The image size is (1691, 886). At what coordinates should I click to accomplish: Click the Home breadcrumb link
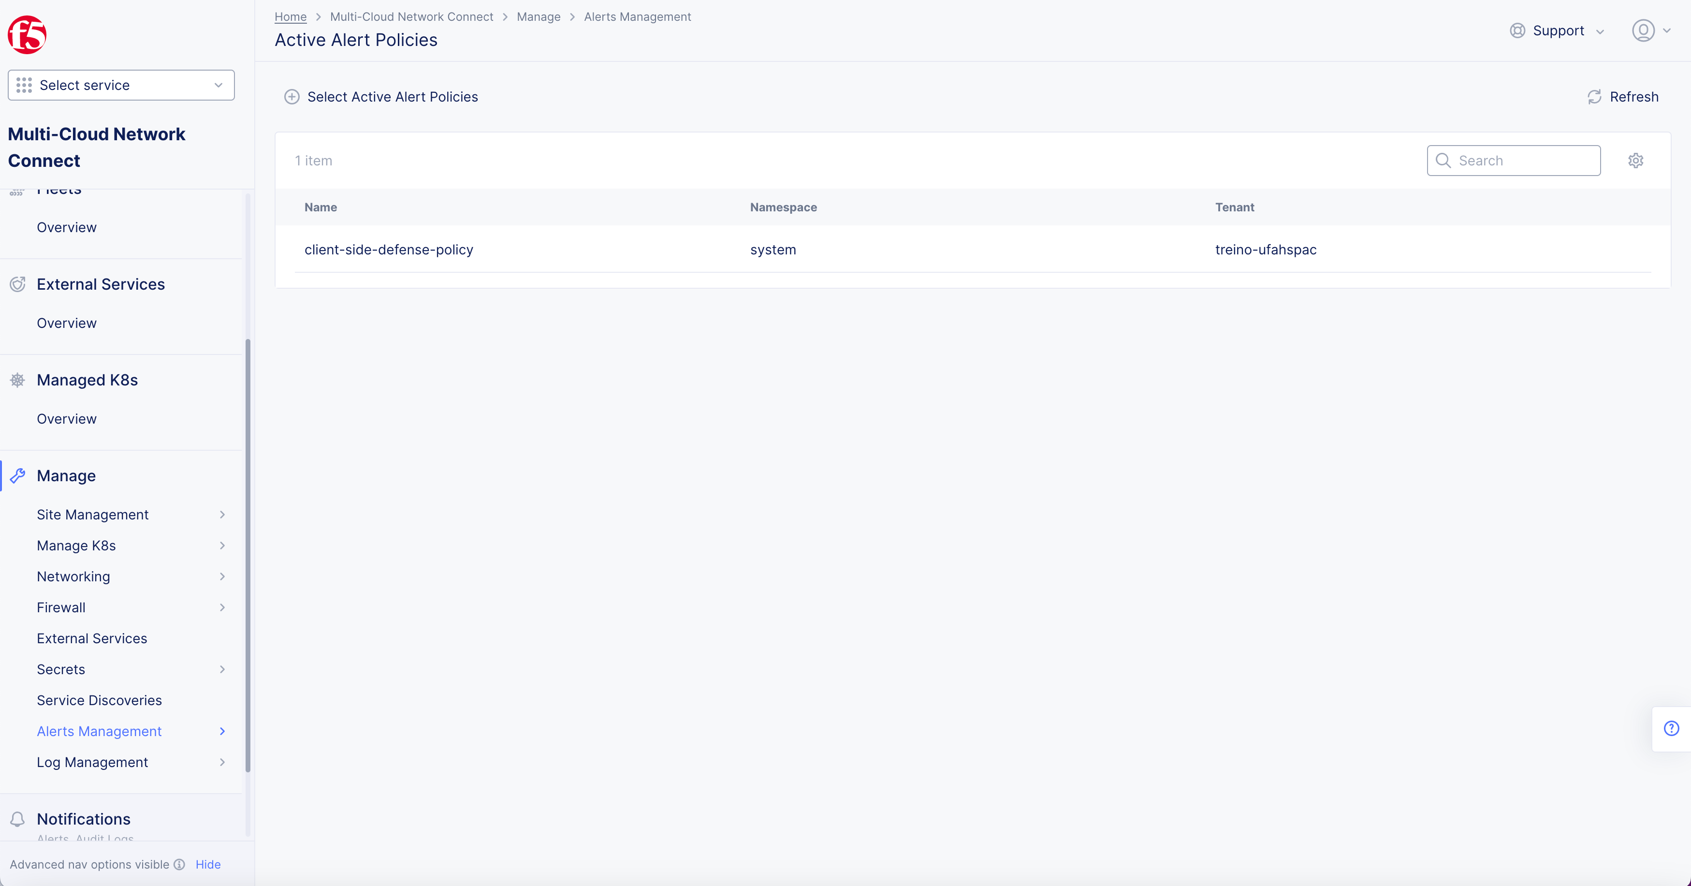290,16
